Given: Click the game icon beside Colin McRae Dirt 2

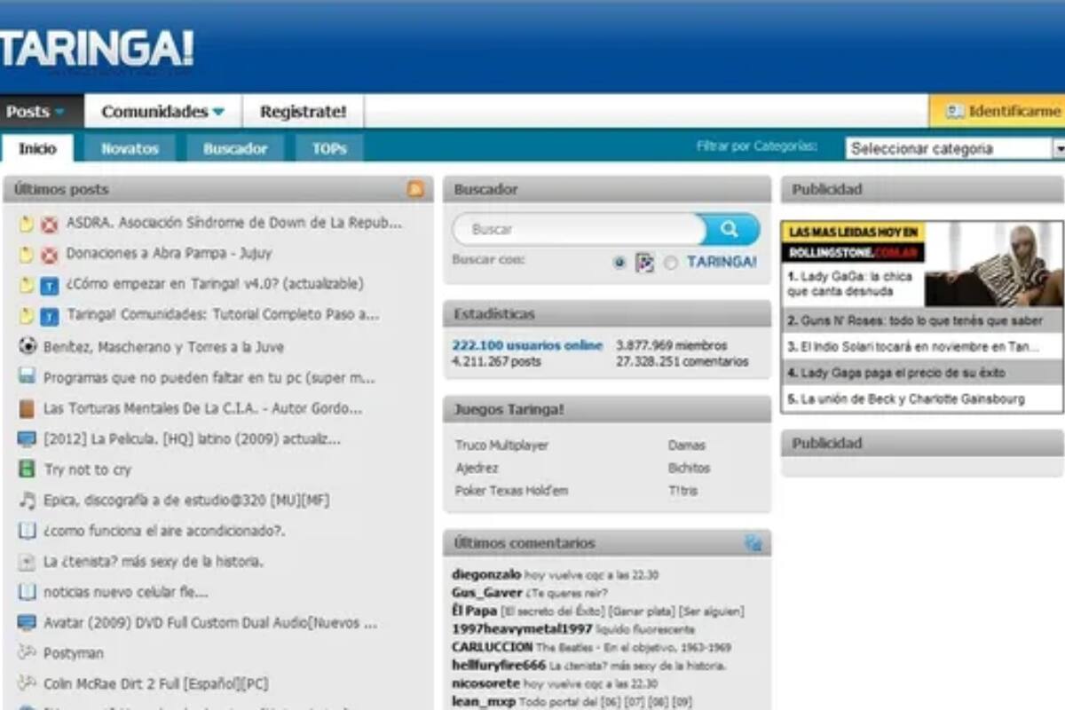Looking at the screenshot, I should [x=28, y=684].
